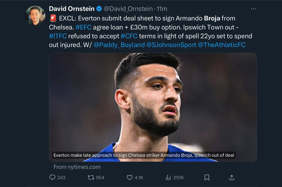The image size is (282, 187).
Task: Click the 11m tweet timestamp
Action: point(162,9)
